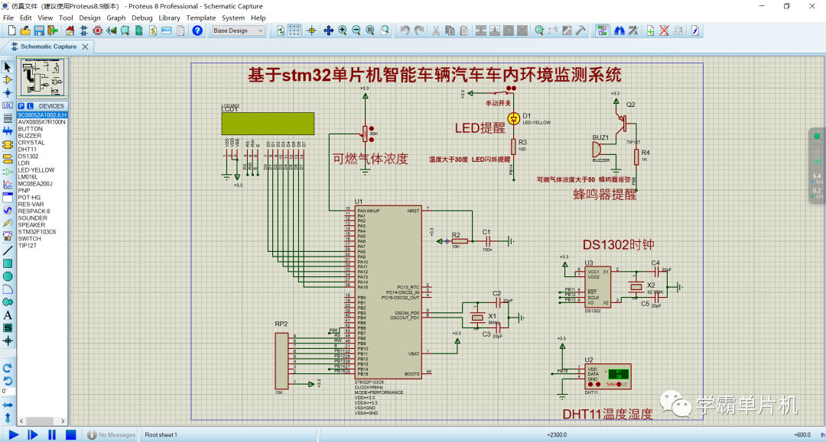Image resolution: width=826 pixels, height=442 pixels.
Task: Undo last action in toolbar
Action: click(x=405, y=31)
